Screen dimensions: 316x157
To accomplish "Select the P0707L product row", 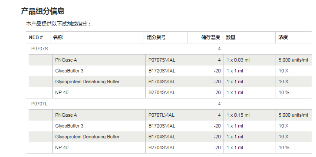I will pos(169,104).
